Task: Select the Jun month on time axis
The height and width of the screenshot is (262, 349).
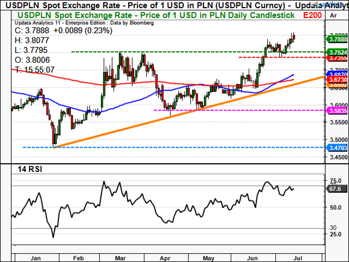Action: (x=252, y=258)
